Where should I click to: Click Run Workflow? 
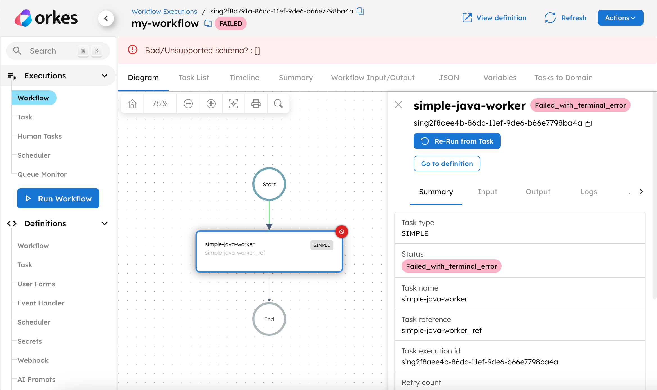(58, 198)
